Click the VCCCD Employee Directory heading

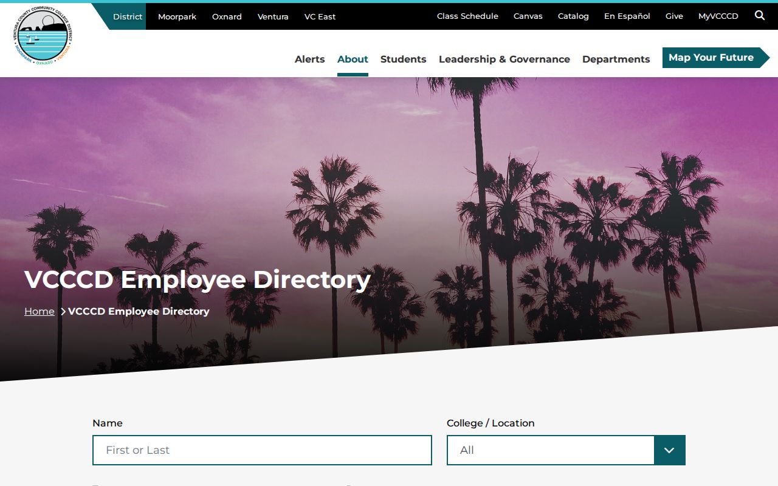tap(198, 279)
